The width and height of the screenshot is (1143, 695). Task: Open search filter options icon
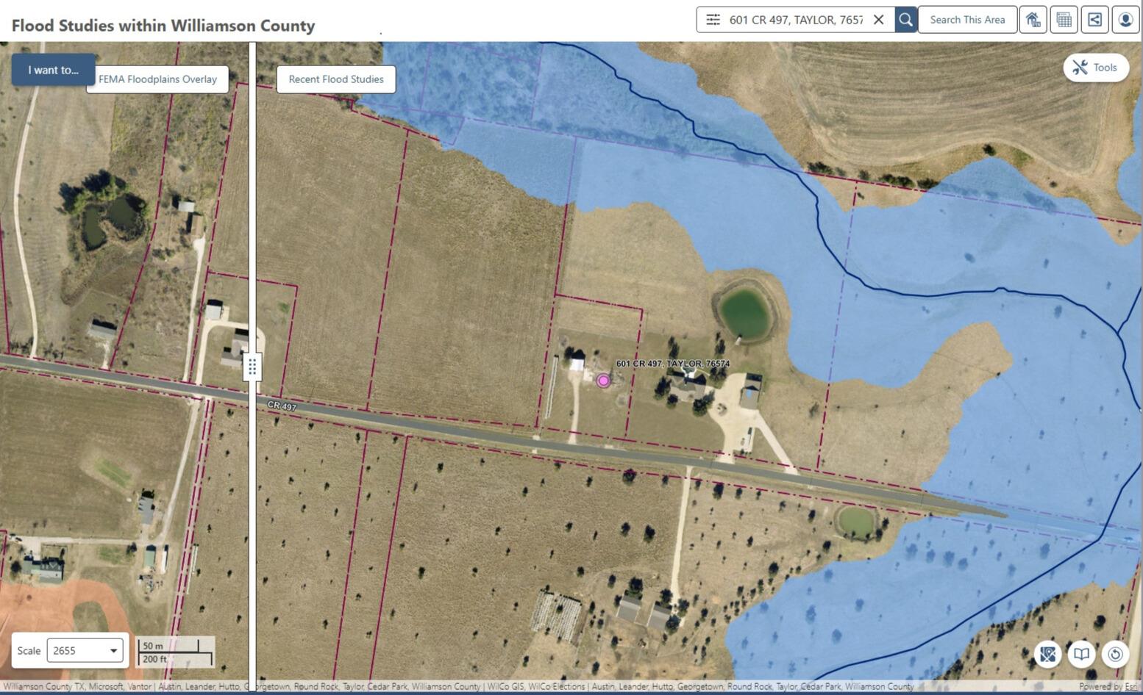point(713,20)
